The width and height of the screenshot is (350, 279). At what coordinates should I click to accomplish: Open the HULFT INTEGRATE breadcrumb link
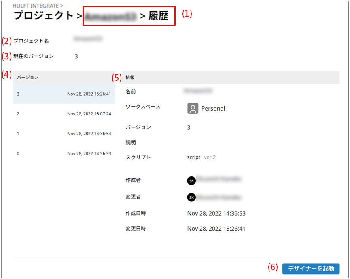(x=36, y=6)
